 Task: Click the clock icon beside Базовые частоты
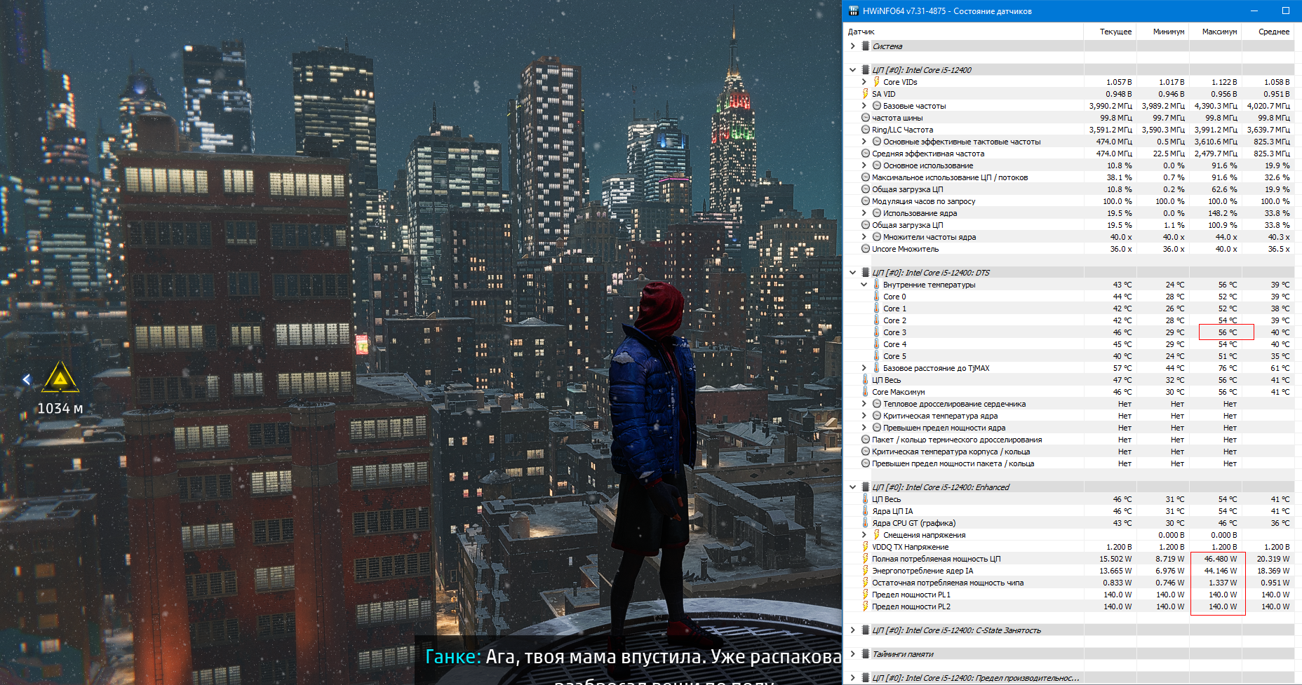coord(876,106)
